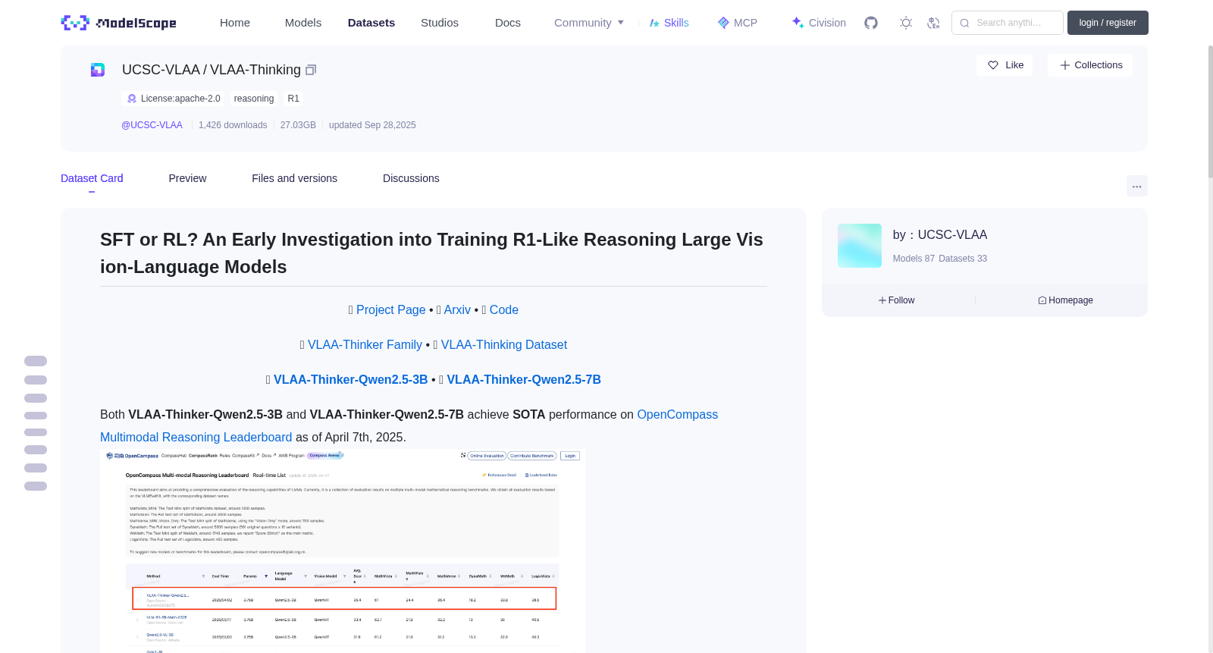Switch to the Dataset Card tab
The image size is (1213, 653).
pos(92,178)
